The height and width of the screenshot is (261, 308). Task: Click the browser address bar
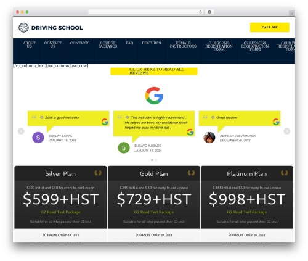146,12
